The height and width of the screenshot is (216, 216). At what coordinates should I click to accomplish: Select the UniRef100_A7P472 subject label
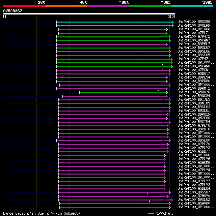(x=194, y=36)
